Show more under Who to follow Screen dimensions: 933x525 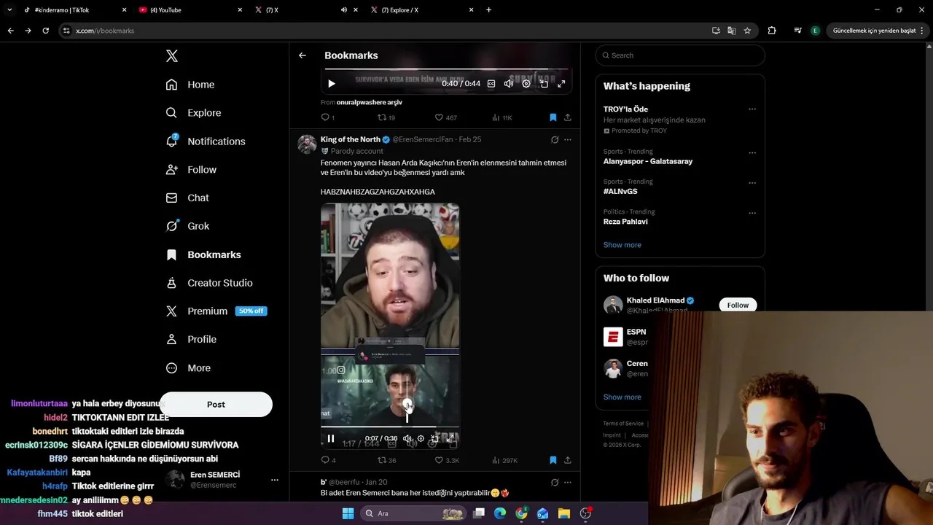tap(622, 397)
